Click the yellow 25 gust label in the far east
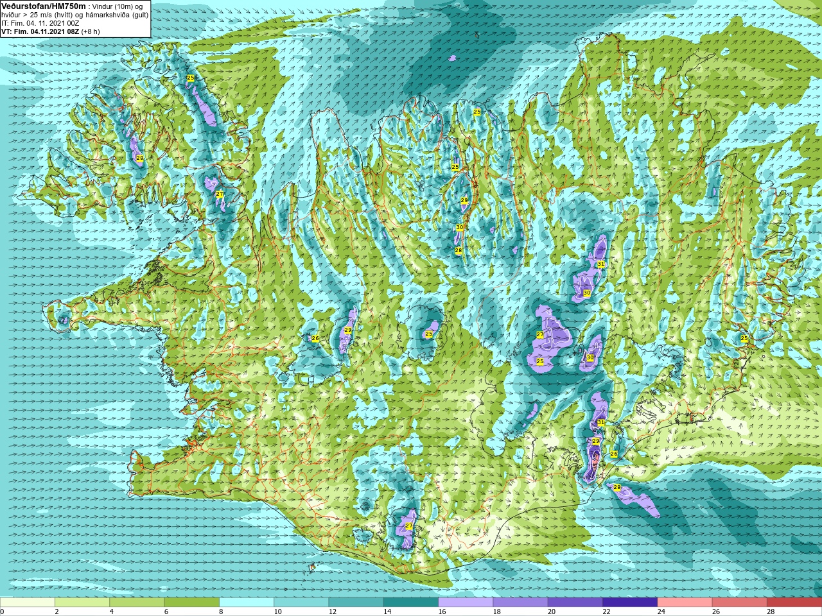Screen dimensions: 822x616 click(744, 338)
